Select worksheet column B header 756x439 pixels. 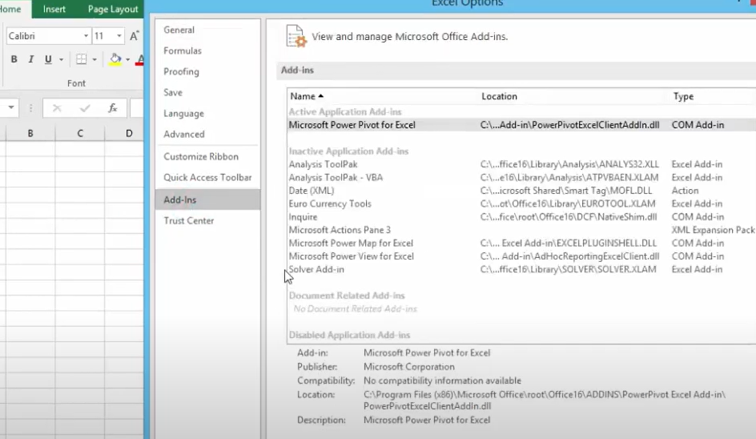click(x=30, y=133)
